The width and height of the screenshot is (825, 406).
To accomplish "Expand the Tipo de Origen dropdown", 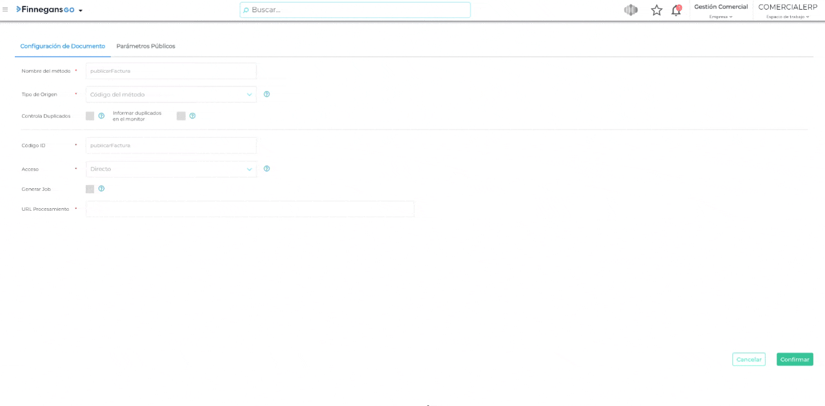I will coord(171,95).
